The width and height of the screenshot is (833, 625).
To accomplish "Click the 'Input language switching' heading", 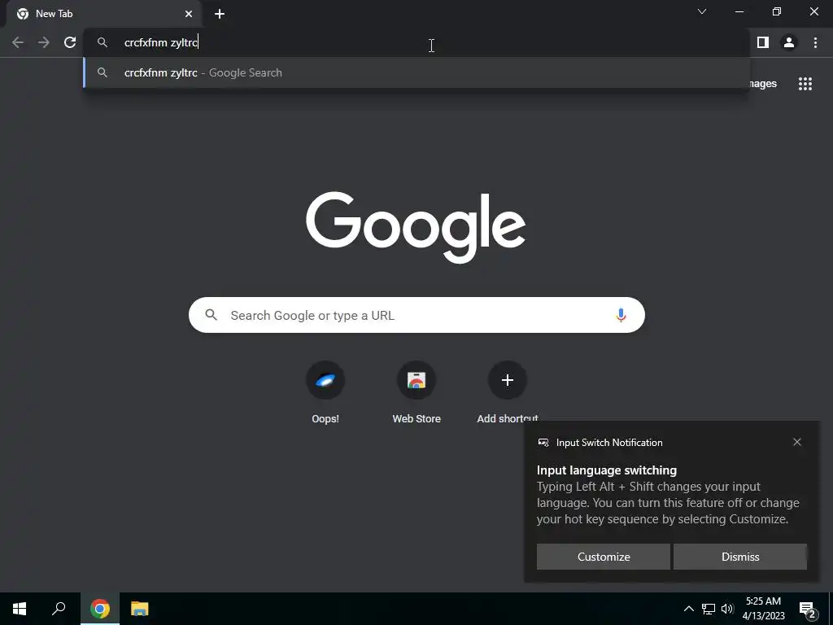I will coord(607,470).
